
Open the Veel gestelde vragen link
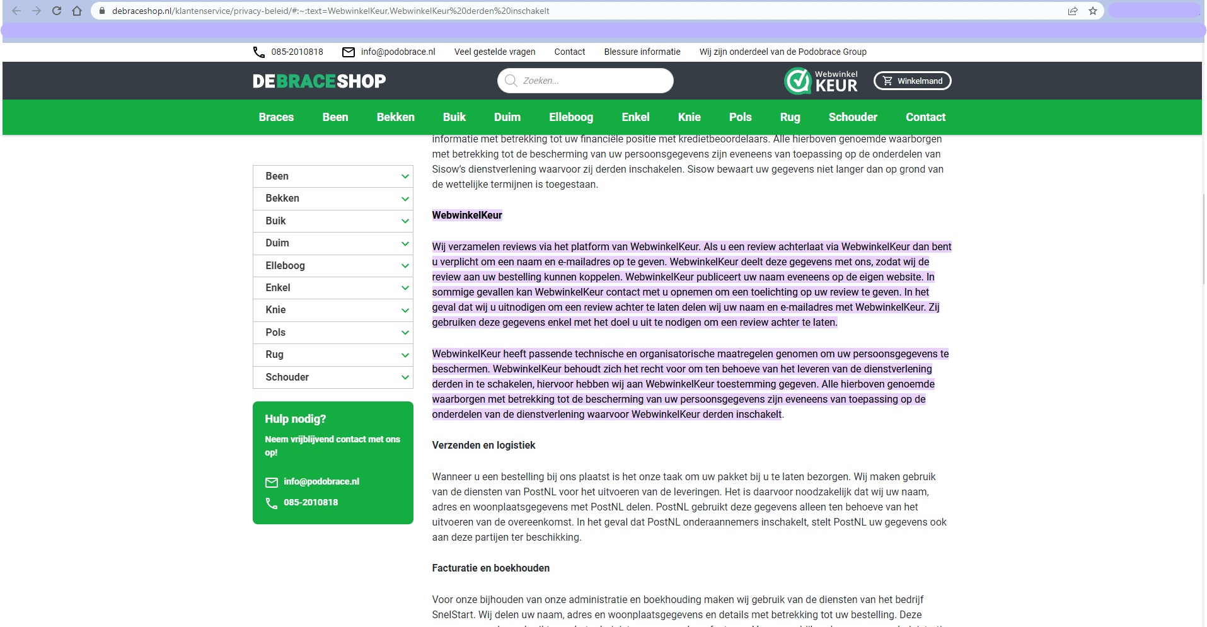point(495,52)
